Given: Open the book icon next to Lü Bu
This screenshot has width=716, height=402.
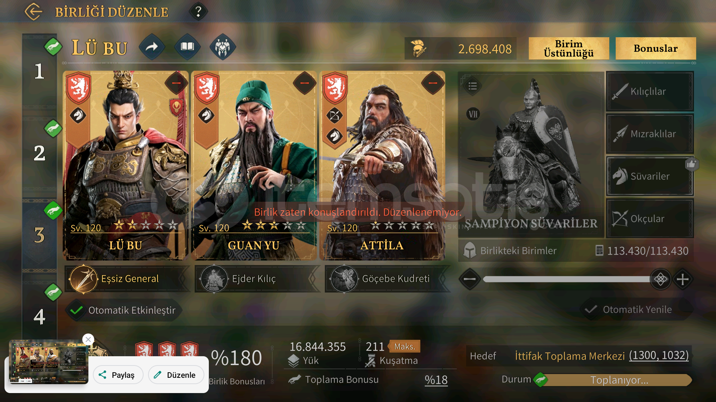Looking at the screenshot, I should click(x=187, y=47).
